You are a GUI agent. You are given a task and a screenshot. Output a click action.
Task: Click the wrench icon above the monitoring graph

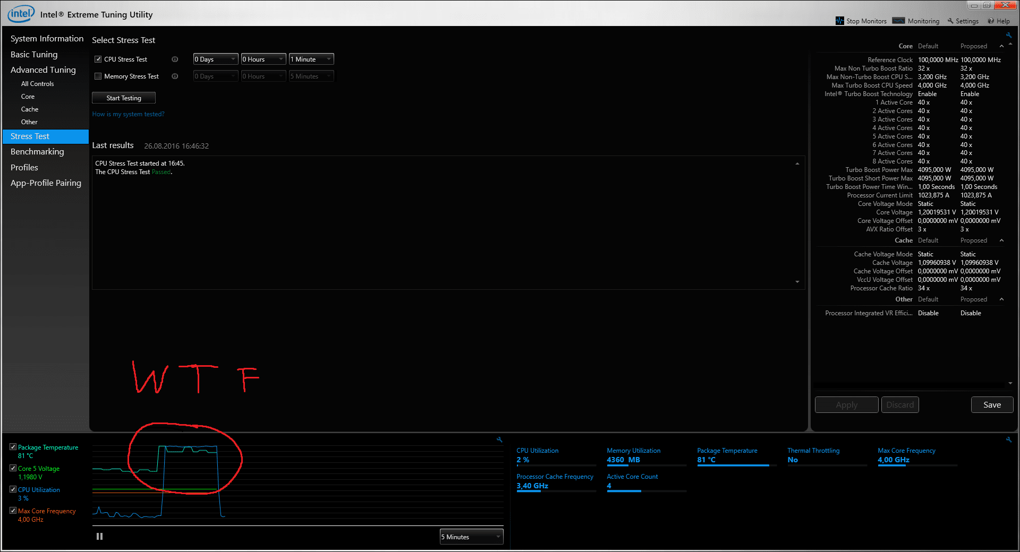[x=499, y=439]
